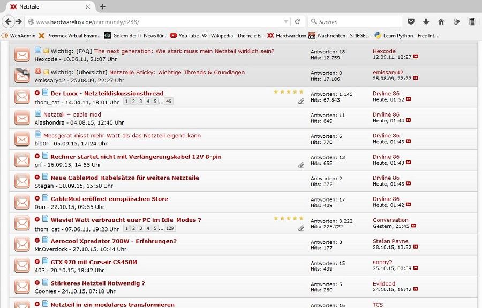Go to last post arrow at Heute, 01:52
Image resolution: width=482 pixels, height=308 pixels.
pyautogui.click(x=409, y=99)
